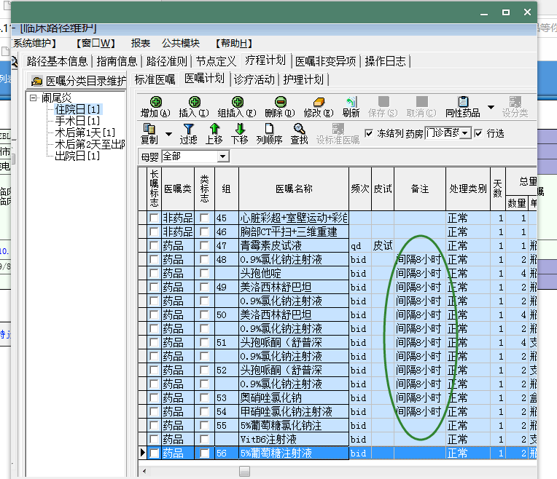557x479 pixels.
Task: Open the 母婴 全部 dropdown
Action: click(x=222, y=157)
